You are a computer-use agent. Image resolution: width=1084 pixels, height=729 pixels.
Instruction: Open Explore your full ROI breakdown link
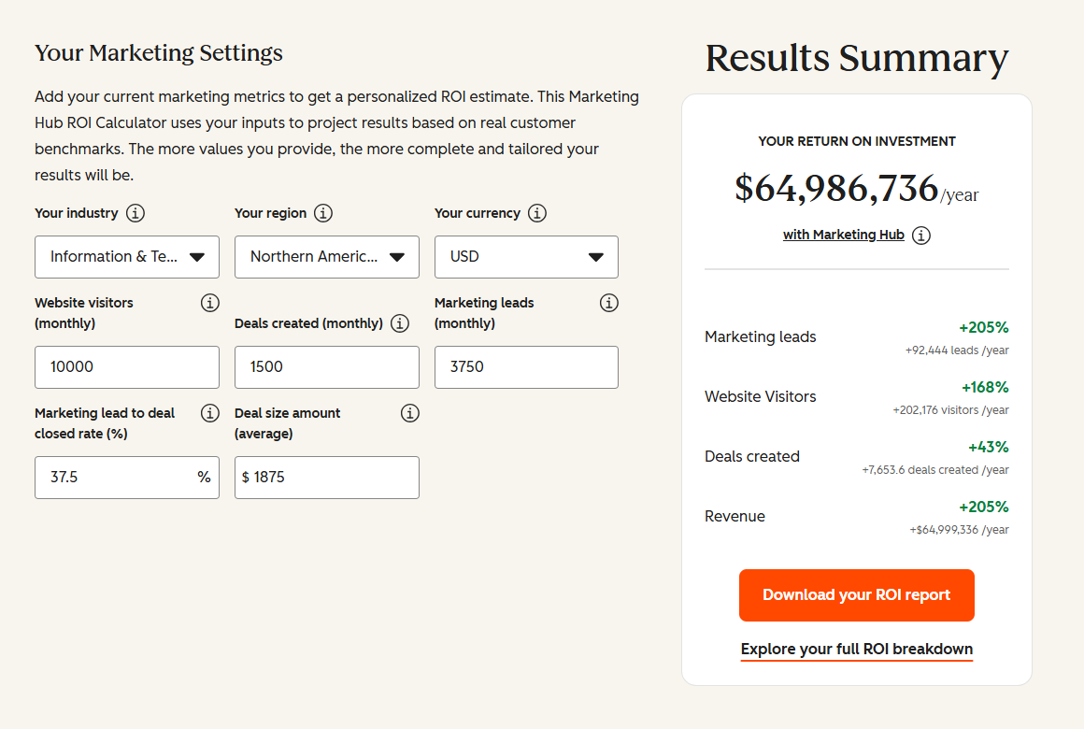pos(856,650)
